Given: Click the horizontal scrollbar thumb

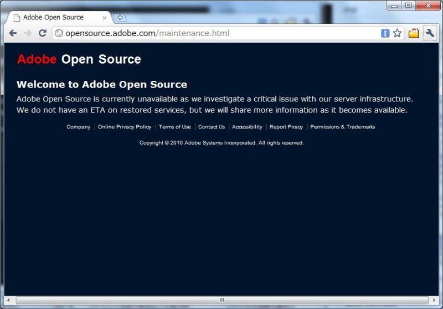Looking at the screenshot, I should click(x=222, y=300).
